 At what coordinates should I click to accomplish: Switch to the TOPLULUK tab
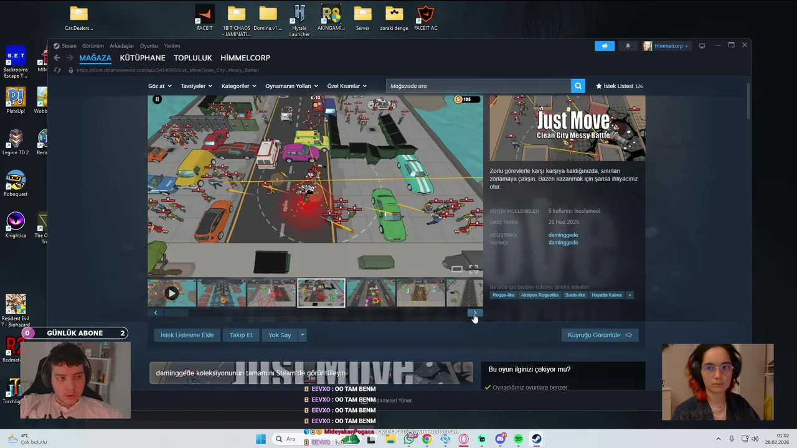[193, 58]
